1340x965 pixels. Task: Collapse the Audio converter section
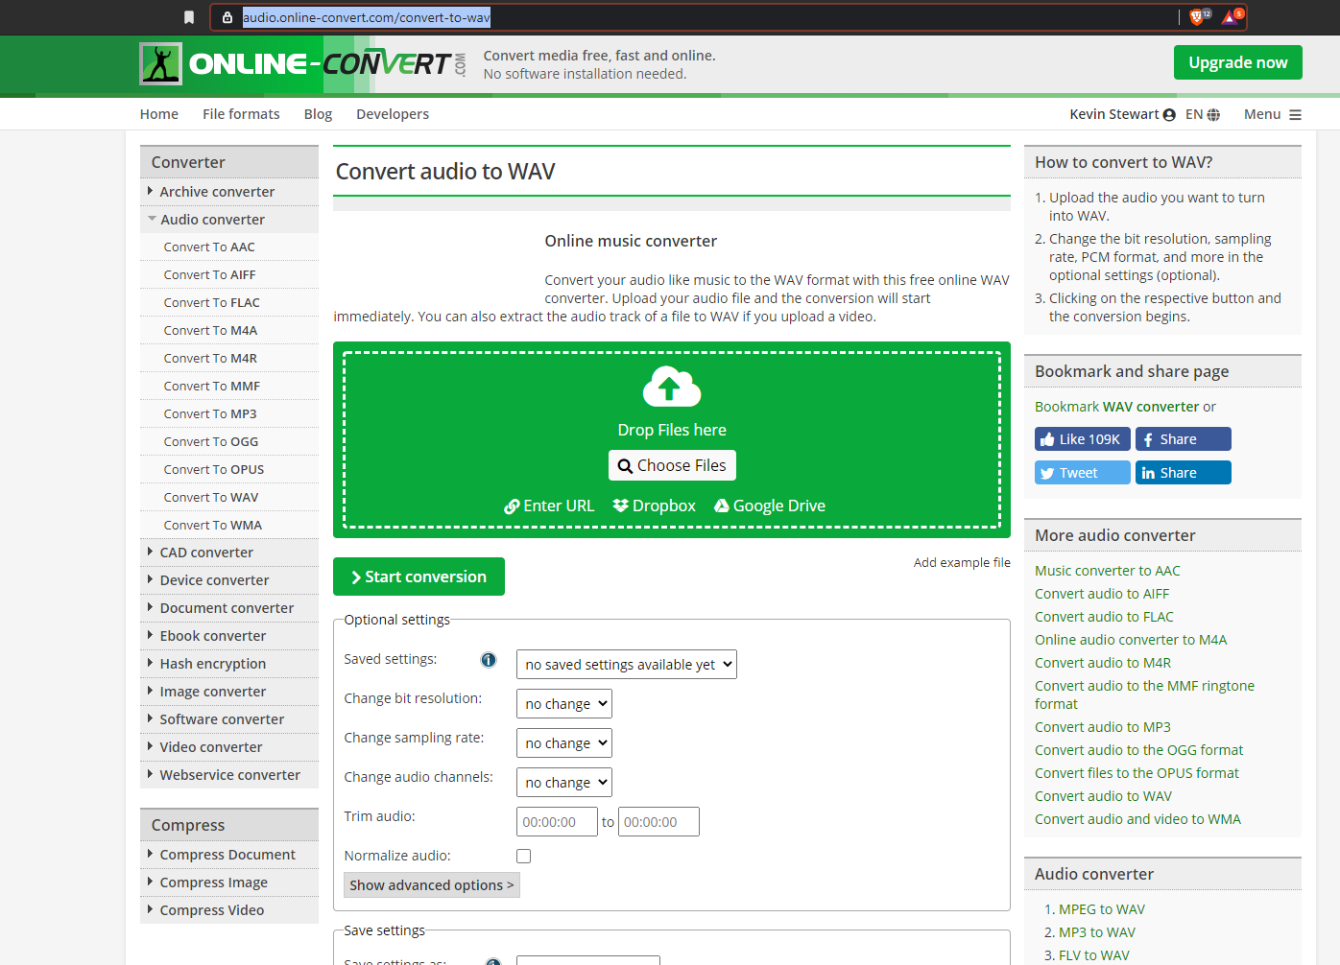[x=229, y=220]
